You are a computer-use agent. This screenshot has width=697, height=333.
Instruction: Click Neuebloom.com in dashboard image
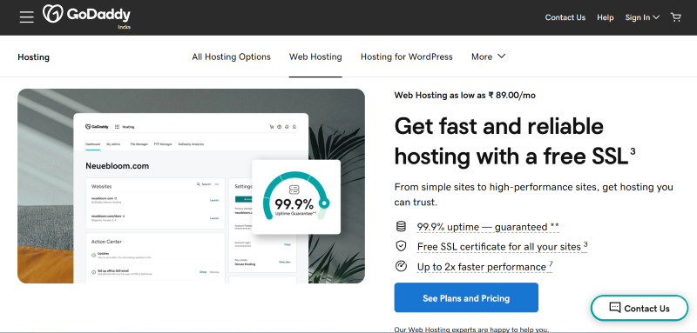(x=117, y=166)
